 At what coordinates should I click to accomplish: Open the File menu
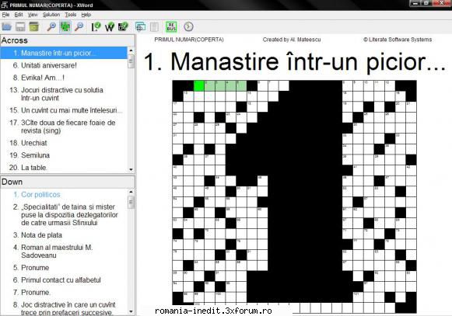coord(5,15)
